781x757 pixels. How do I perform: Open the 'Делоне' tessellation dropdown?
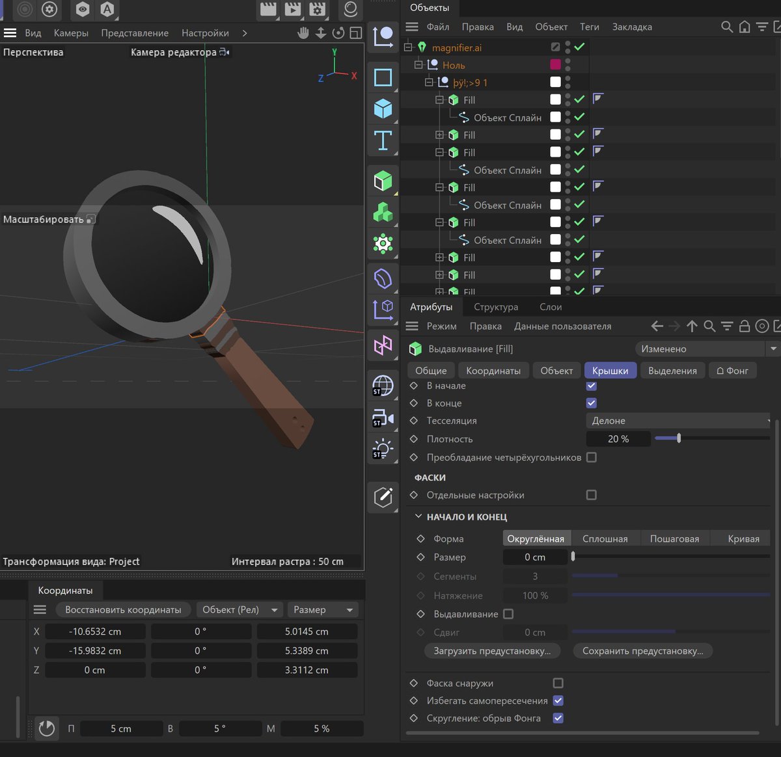point(679,421)
